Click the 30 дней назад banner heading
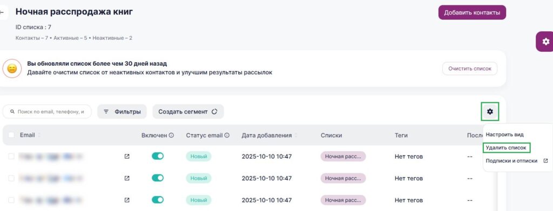The image size is (553, 211). (x=97, y=64)
